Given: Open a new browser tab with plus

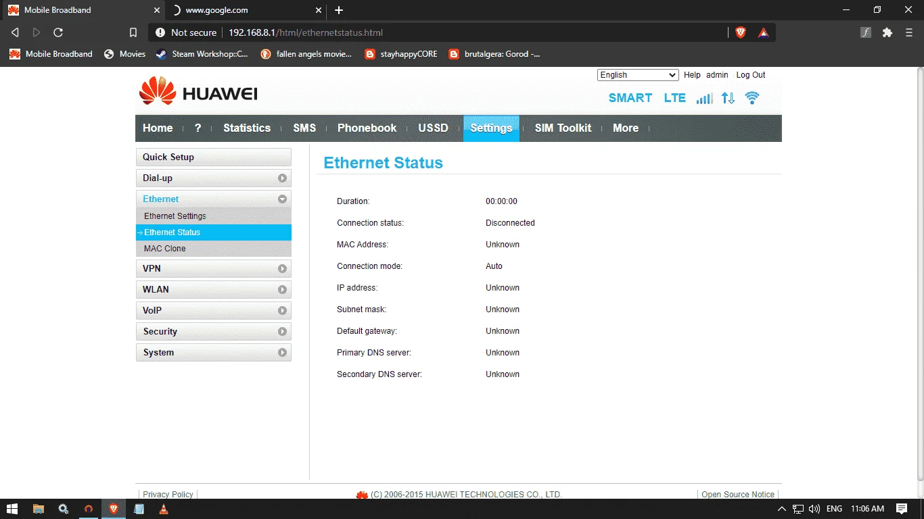Looking at the screenshot, I should 339,10.
